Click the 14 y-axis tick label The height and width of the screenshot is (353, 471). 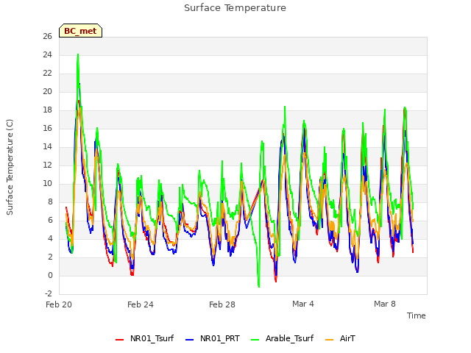tap(47, 146)
